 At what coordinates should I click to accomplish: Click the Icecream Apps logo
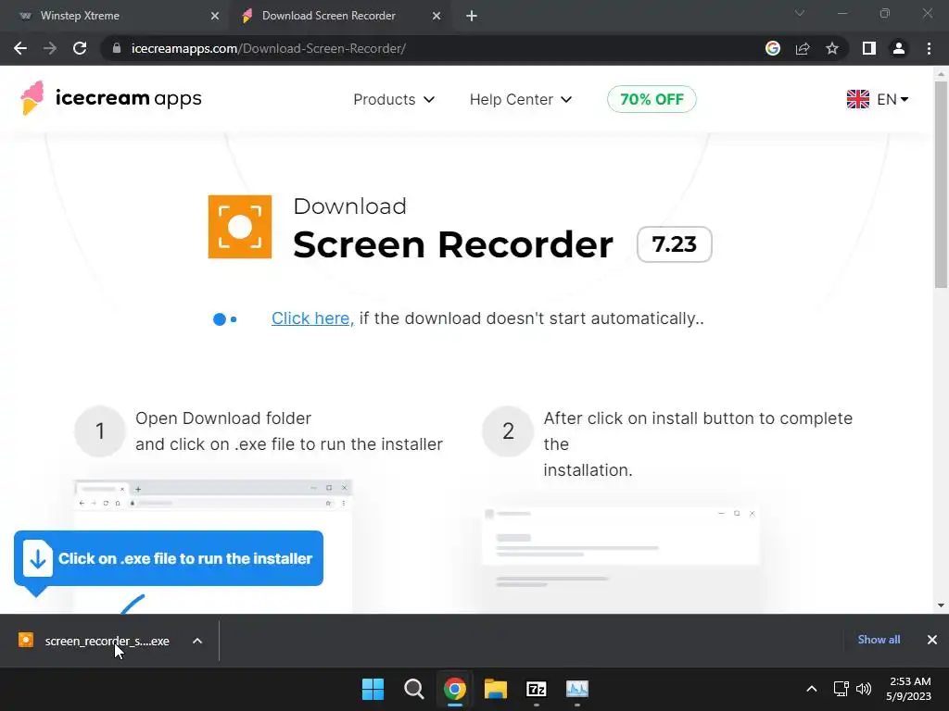(110, 98)
